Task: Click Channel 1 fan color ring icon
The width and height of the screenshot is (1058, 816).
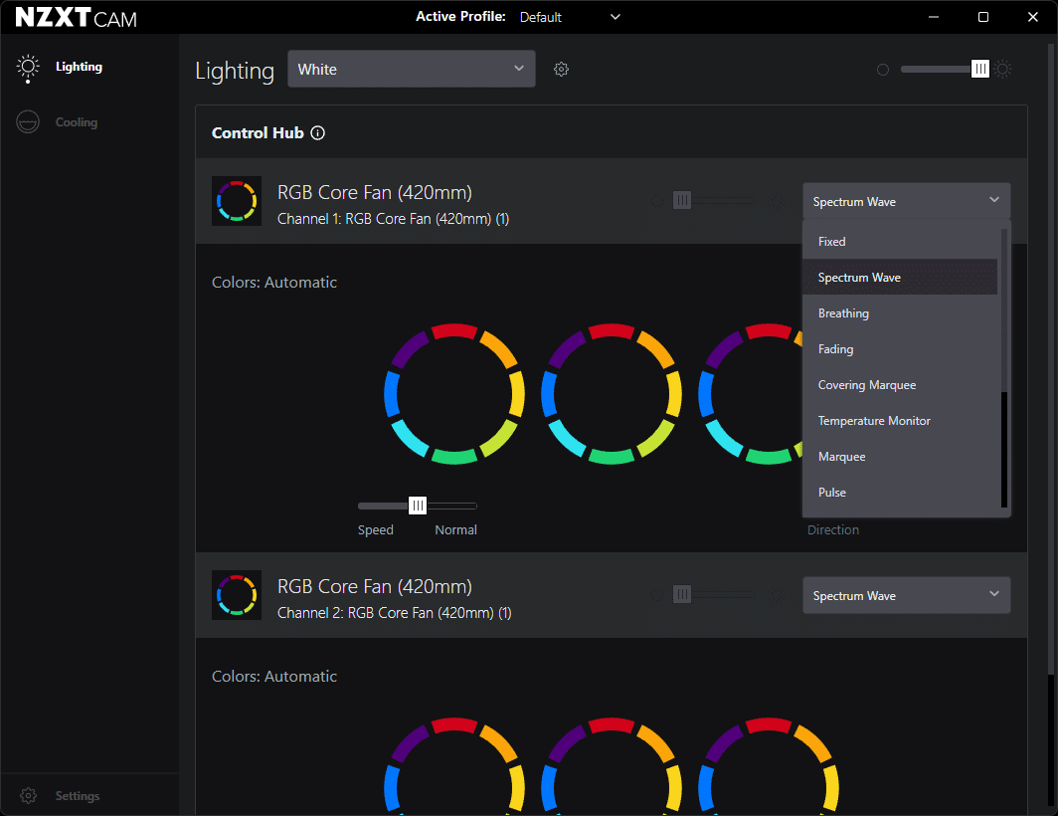Action: 237,201
